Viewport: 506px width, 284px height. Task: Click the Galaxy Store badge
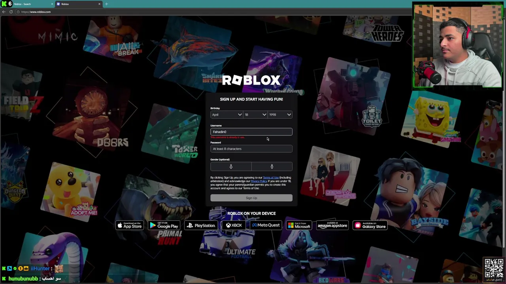pos(370,225)
